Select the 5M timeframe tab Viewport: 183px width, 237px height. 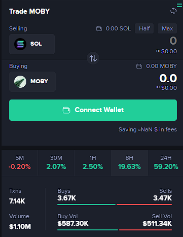[x=20, y=163]
